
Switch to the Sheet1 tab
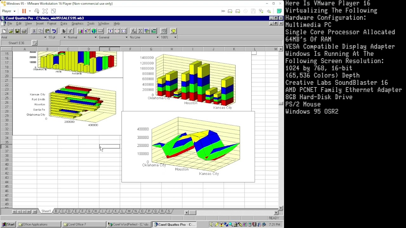click(x=46, y=211)
